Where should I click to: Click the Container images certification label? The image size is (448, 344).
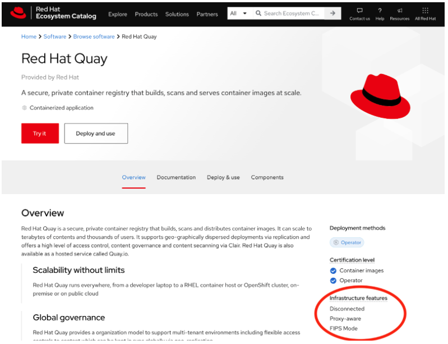pyautogui.click(x=362, y=270)
